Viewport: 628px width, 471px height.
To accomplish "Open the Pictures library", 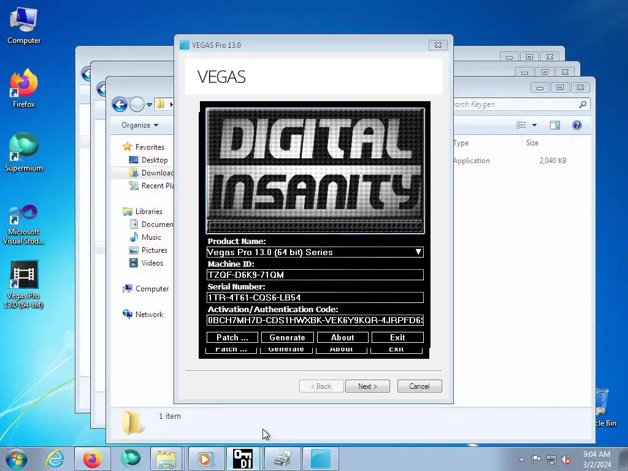I will click(x=154, y=250).
